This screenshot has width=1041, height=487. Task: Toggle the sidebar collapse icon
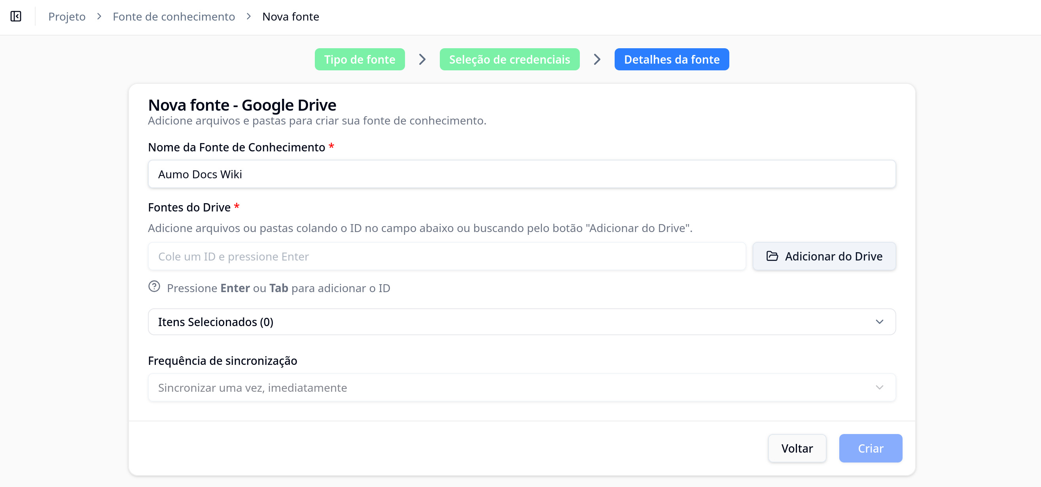point(16,17)
